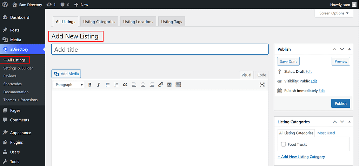Switch to the Listing Tags tab
Image resolution: width=359 pixels, height=166 pixels.
(172, 22)
